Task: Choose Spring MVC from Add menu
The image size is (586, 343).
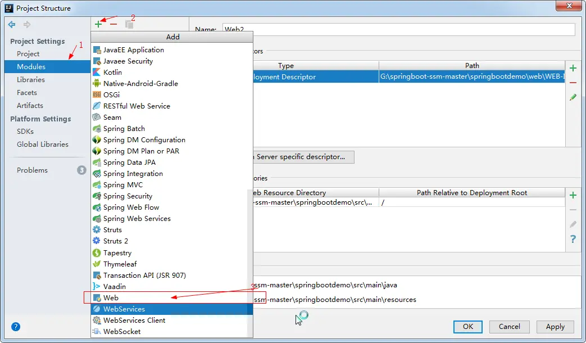Action: [x=171, y=185]
